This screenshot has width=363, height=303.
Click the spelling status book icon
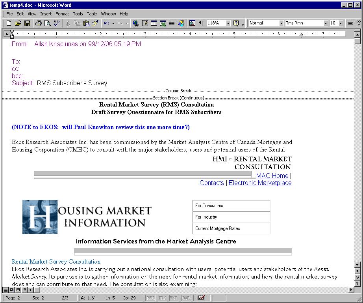(202, 297)
